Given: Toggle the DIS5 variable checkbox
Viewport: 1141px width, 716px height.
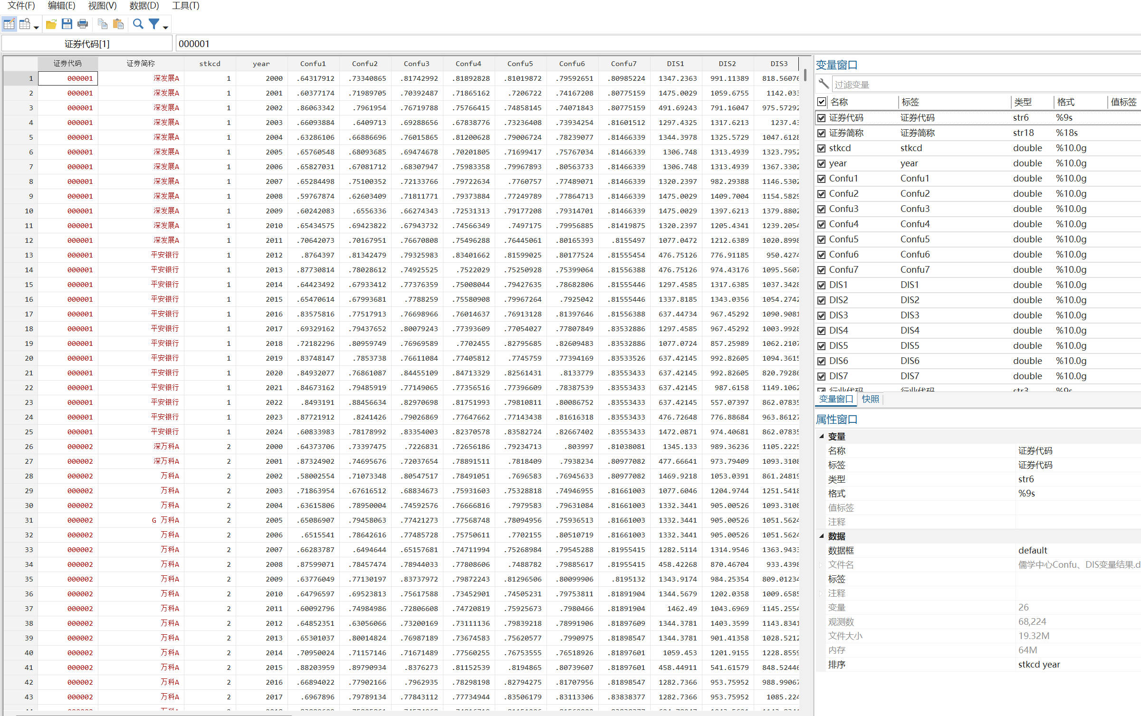Looking at the screenshot, I should coord(822,346).
